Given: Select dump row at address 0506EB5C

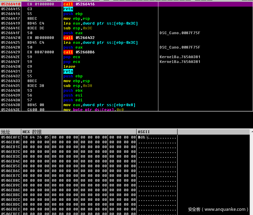Looking at the screenshot, I should pyautogui.click(x=11, y=166).
